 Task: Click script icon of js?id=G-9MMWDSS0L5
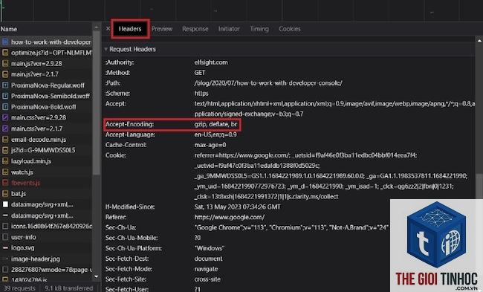[x=5, y=150]
